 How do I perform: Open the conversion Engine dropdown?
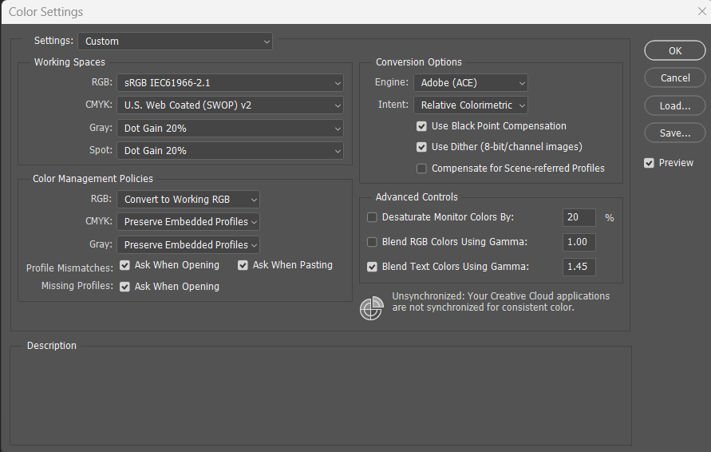click(470, 83)
